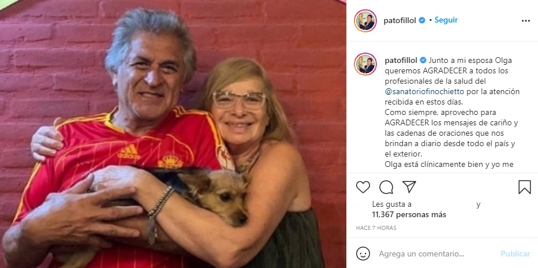Image resolution: width=538 pixels, height=268 pixels.
Task: Click the header patofillol profile avatar
Action: point(365,21)
